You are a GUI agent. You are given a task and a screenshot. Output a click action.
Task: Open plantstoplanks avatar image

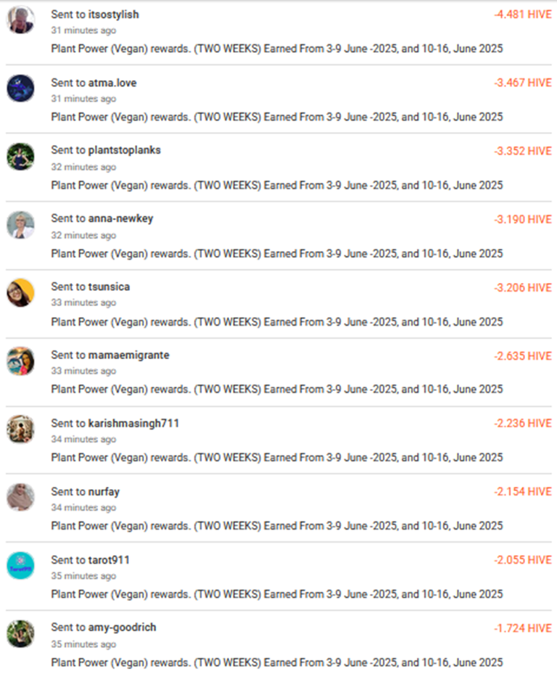tap(20, 157)
